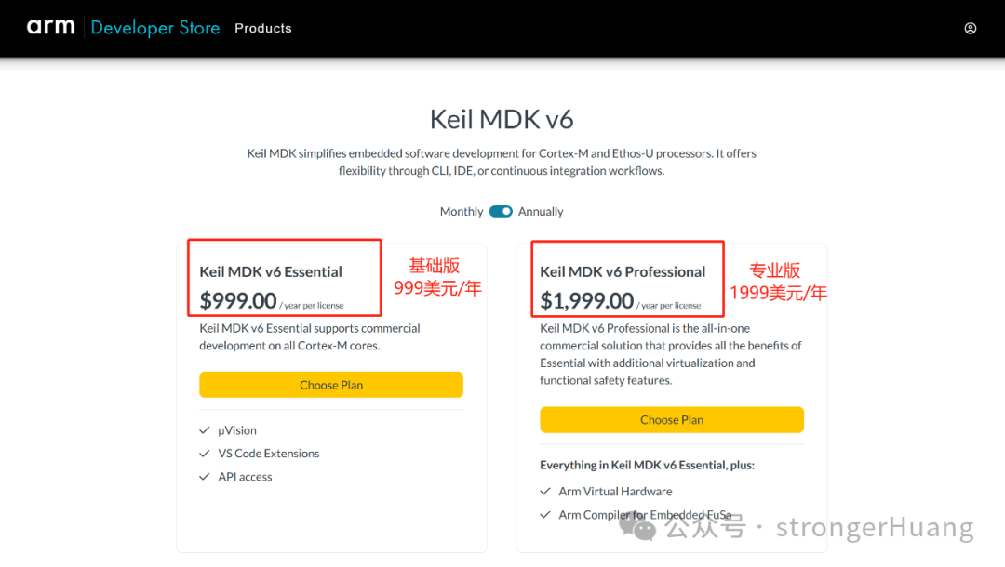This screenshot has height=567, width=1005.
Task: Choose Plan for Keil MDK v6 Professional
Action: tap(672, 419)
